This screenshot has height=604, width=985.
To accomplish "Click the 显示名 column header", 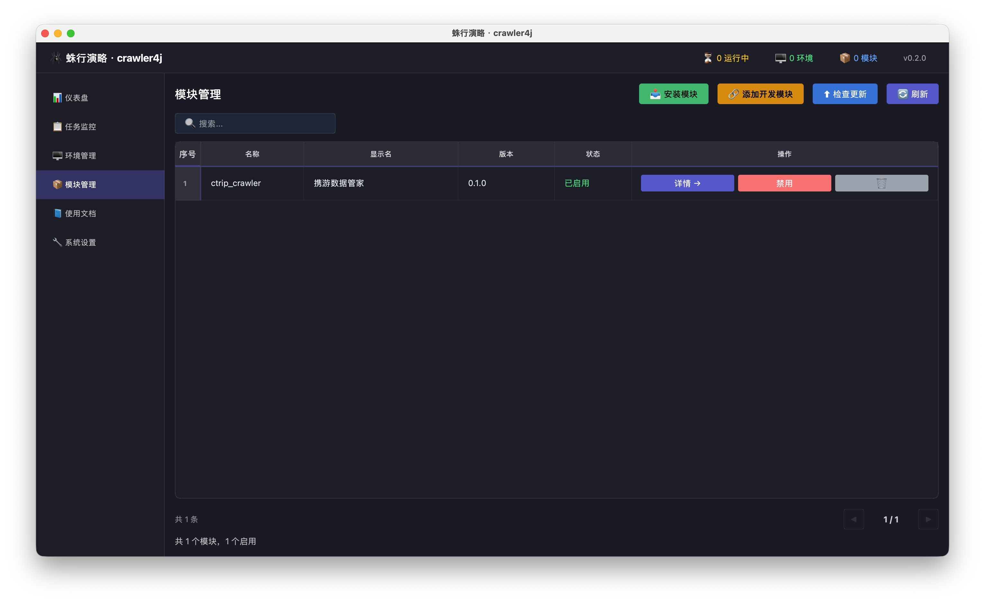I will point(381,154).
